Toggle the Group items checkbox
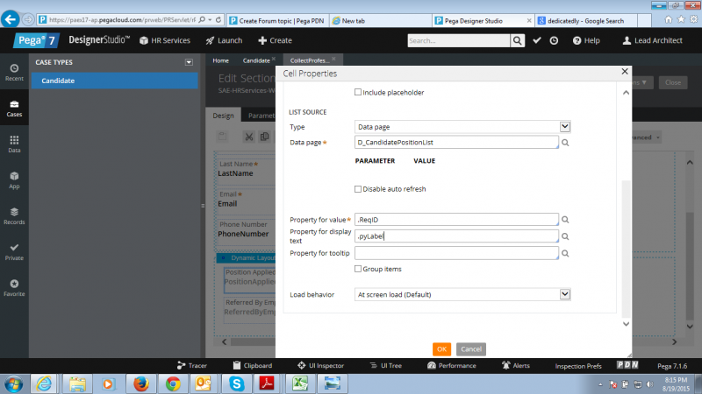702x394 pixels. pyautogui.click(x=358, y=269)
